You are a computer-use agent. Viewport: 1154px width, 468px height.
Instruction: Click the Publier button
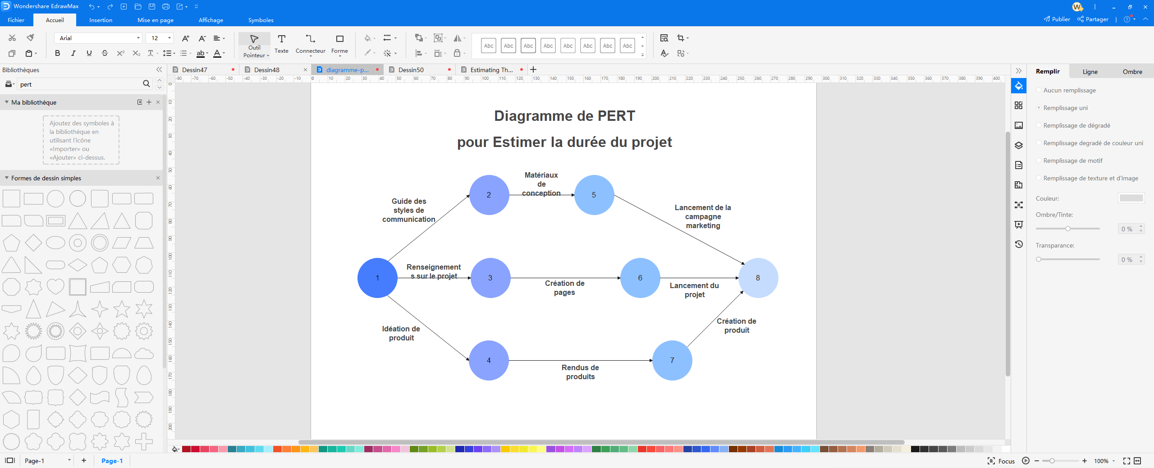(x=1057, y=19)
